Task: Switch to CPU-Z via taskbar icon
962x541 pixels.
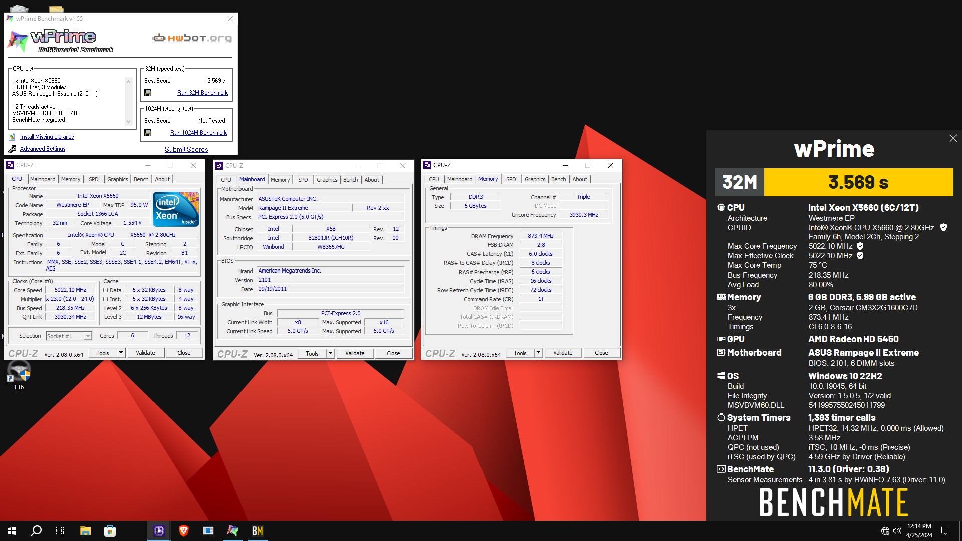Action: [x=159, y=531]
